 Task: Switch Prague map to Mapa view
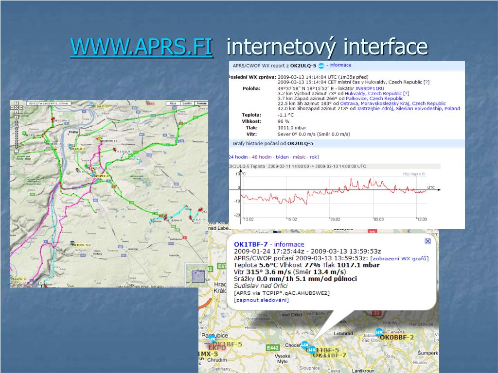173,103
